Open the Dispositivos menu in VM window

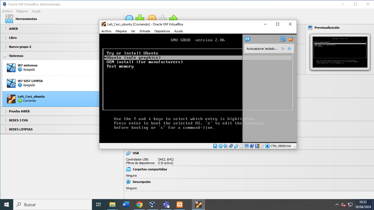162,31
